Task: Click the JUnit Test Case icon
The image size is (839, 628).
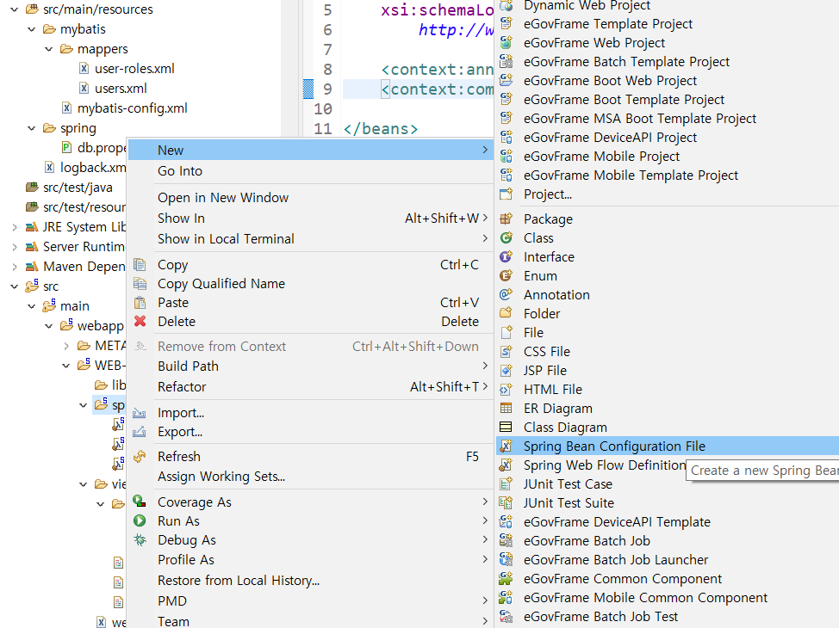Action: (x=506, y=483)
